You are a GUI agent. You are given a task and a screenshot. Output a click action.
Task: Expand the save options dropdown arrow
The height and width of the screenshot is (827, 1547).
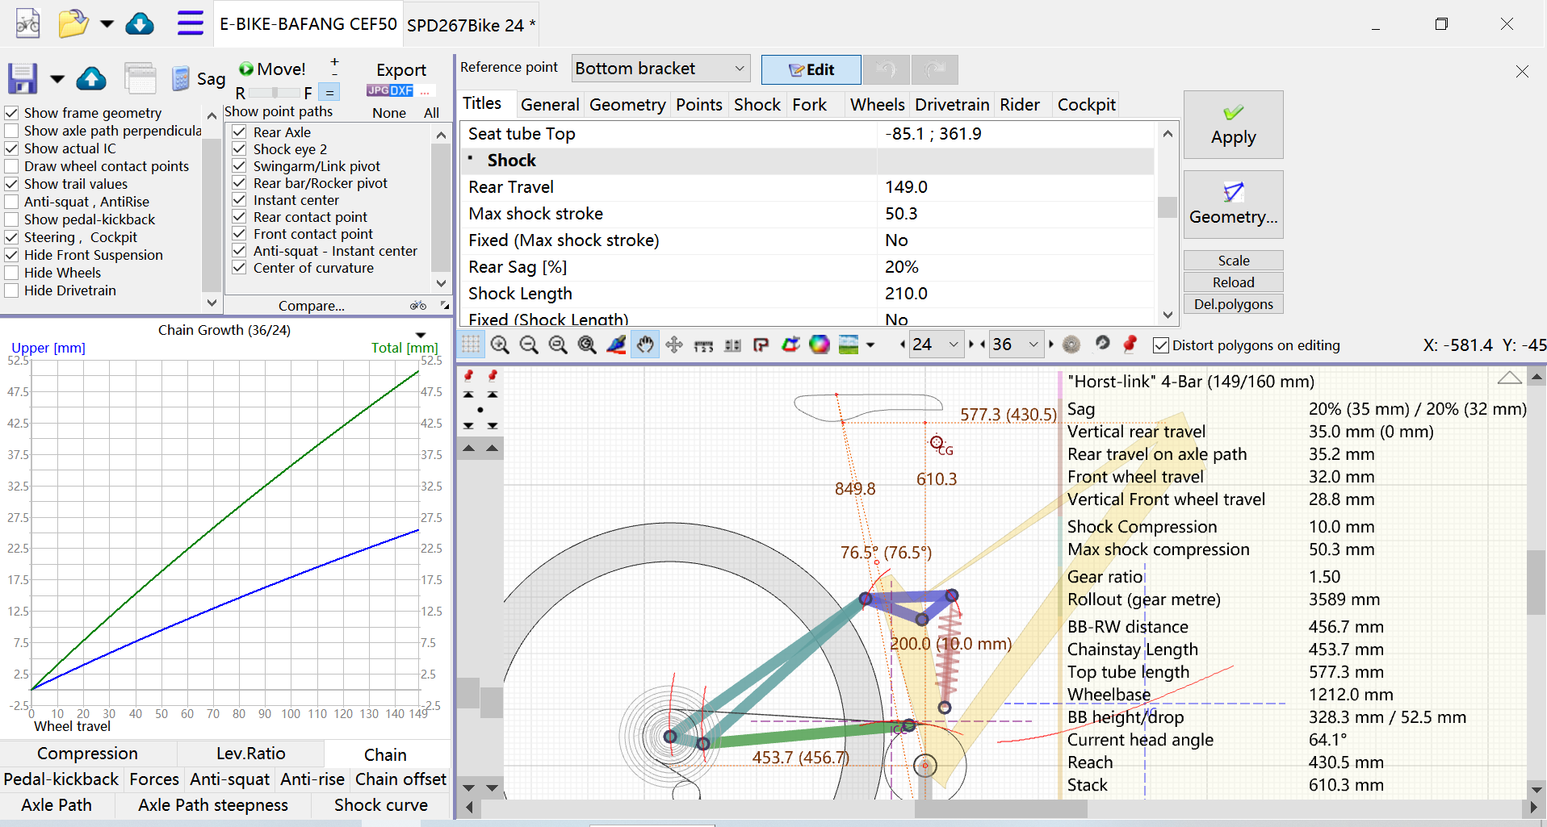57,78
